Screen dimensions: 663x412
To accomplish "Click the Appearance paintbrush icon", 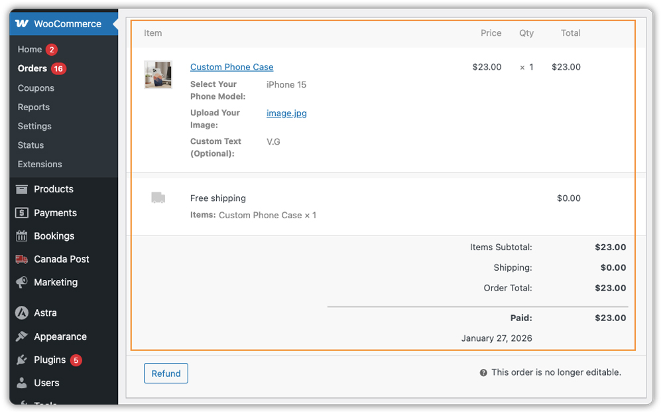I will pyautogui.click(x=22, y=337).
